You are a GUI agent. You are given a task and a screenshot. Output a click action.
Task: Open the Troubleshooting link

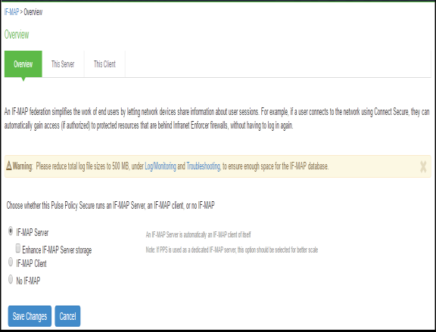pos(204,166)
